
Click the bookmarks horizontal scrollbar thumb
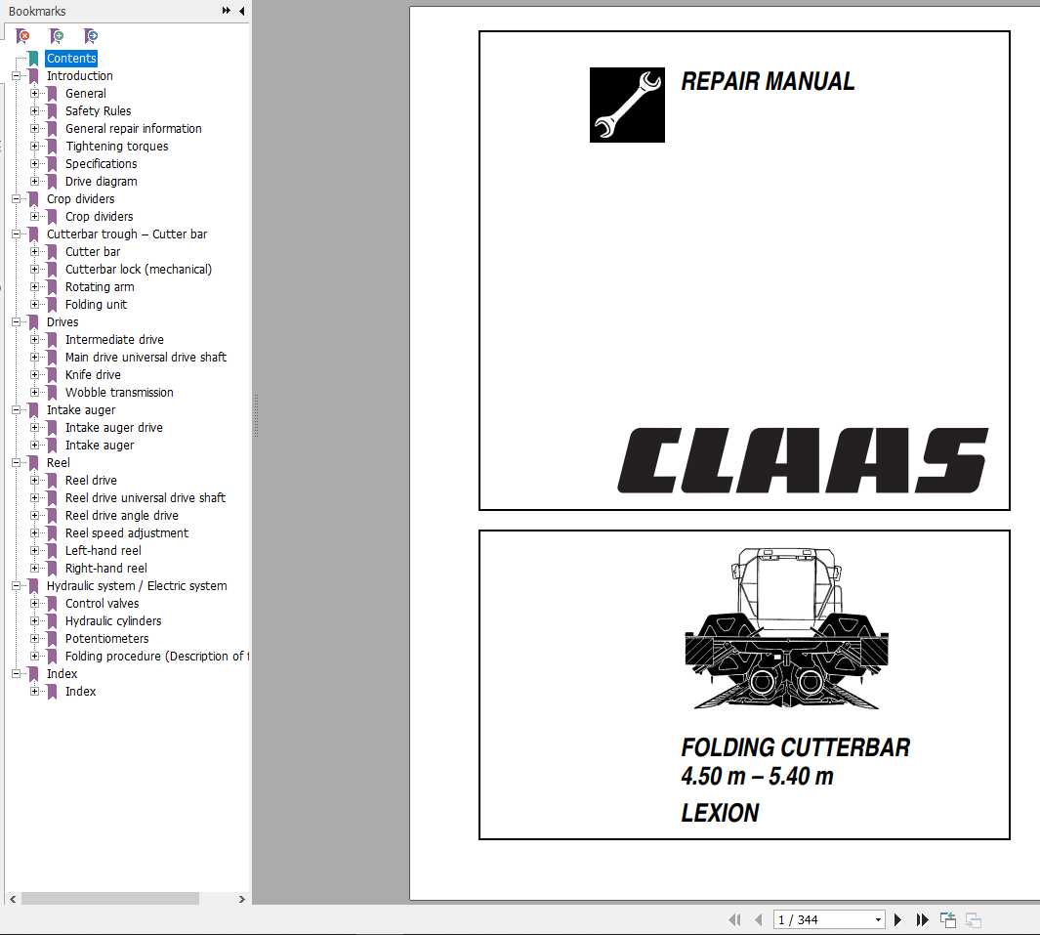[110, 899]
